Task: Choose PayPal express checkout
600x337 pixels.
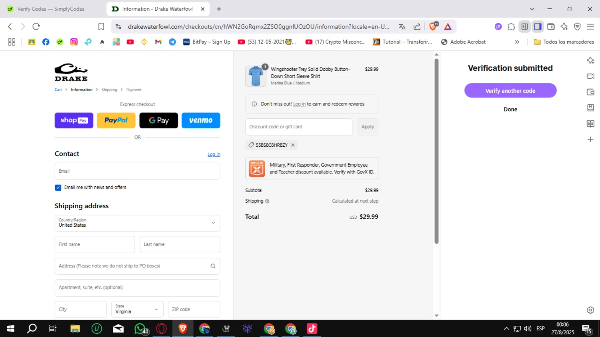Action: (x=116, y=120)
